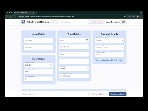Click the To station input field
This screenshot has width=148, height=111.
[x=74, y=61]
